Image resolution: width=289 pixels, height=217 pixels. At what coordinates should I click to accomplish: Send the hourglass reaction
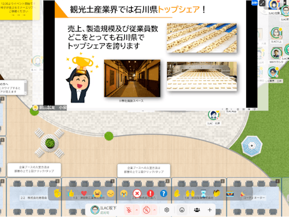[203, 193]
